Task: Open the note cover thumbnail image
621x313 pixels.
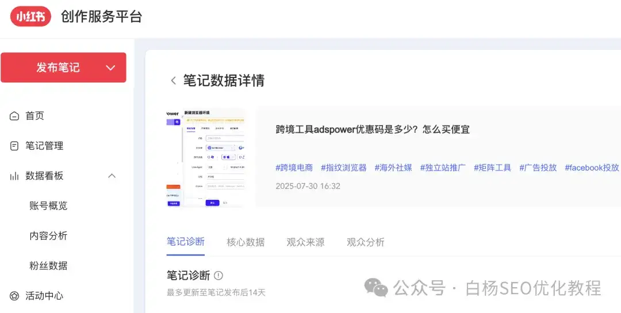Action: [x=205, y=157]
